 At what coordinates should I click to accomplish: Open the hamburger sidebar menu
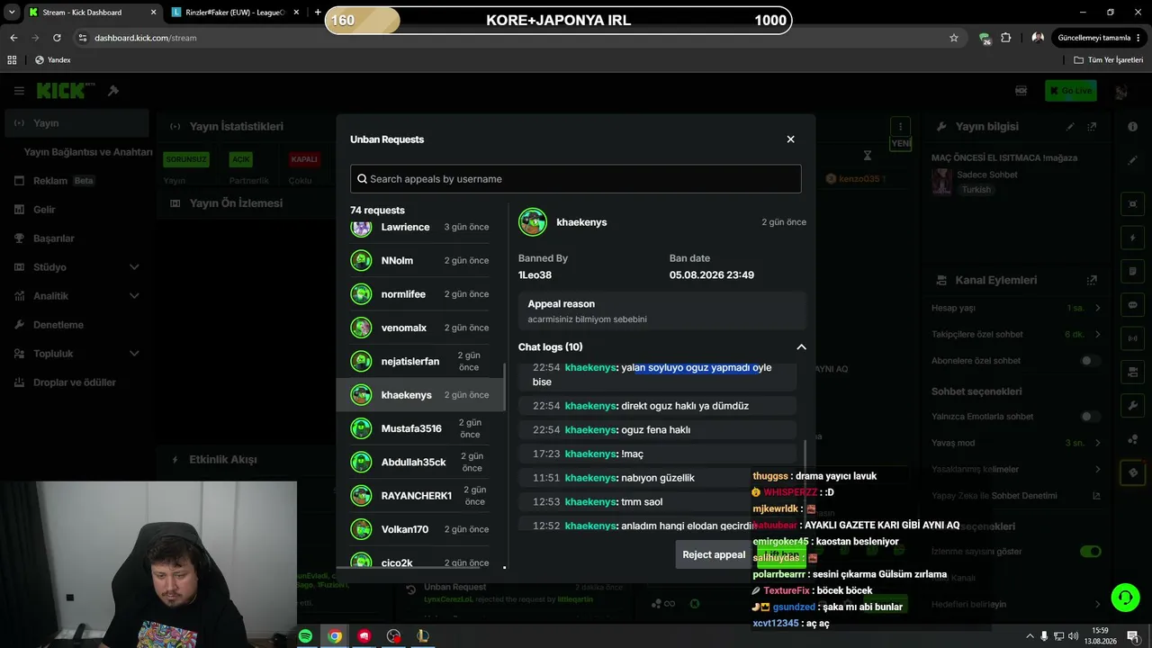point(19,91)
